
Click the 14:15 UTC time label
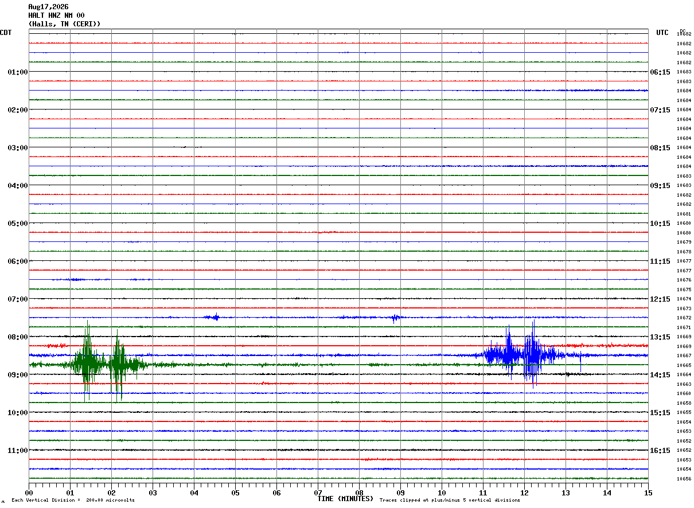(x=660, y=375)
